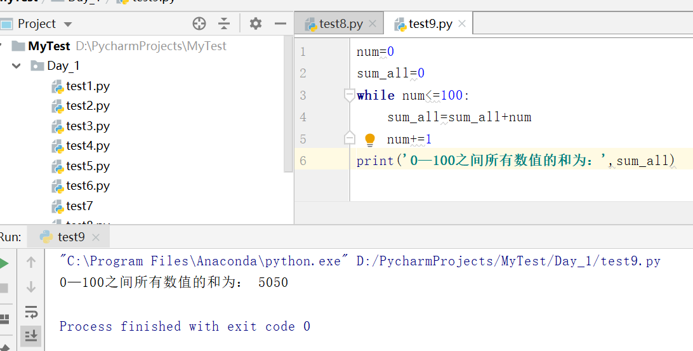The height and width of the screenshot is (351, 693).
Task: Click the Locate/Scroll from Source target icon
Action: (199, 23)
